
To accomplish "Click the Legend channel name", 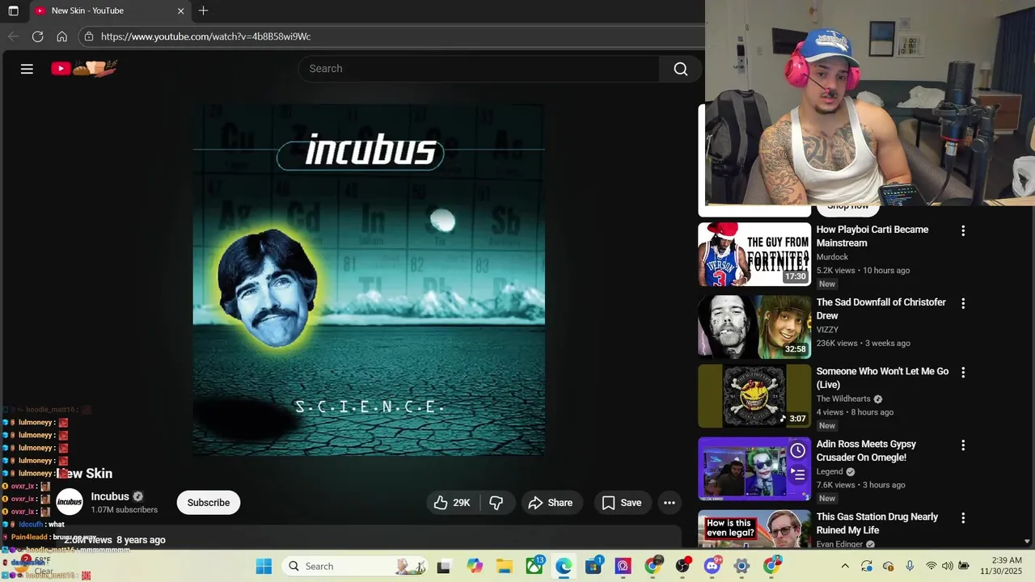I will 830,471.
